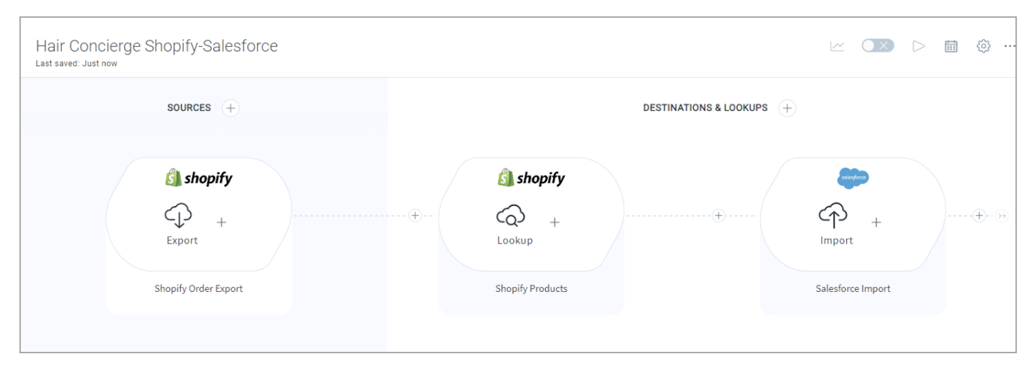Select the Shopify Order Export label
Screen dimensions: 1036x369
pos(199,288)
